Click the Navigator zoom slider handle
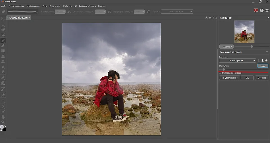Viewport: 270px width, 143px height. click(x=252, y=47)
